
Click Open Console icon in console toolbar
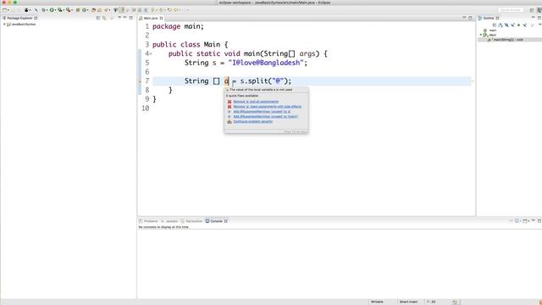tap(525, 220)
